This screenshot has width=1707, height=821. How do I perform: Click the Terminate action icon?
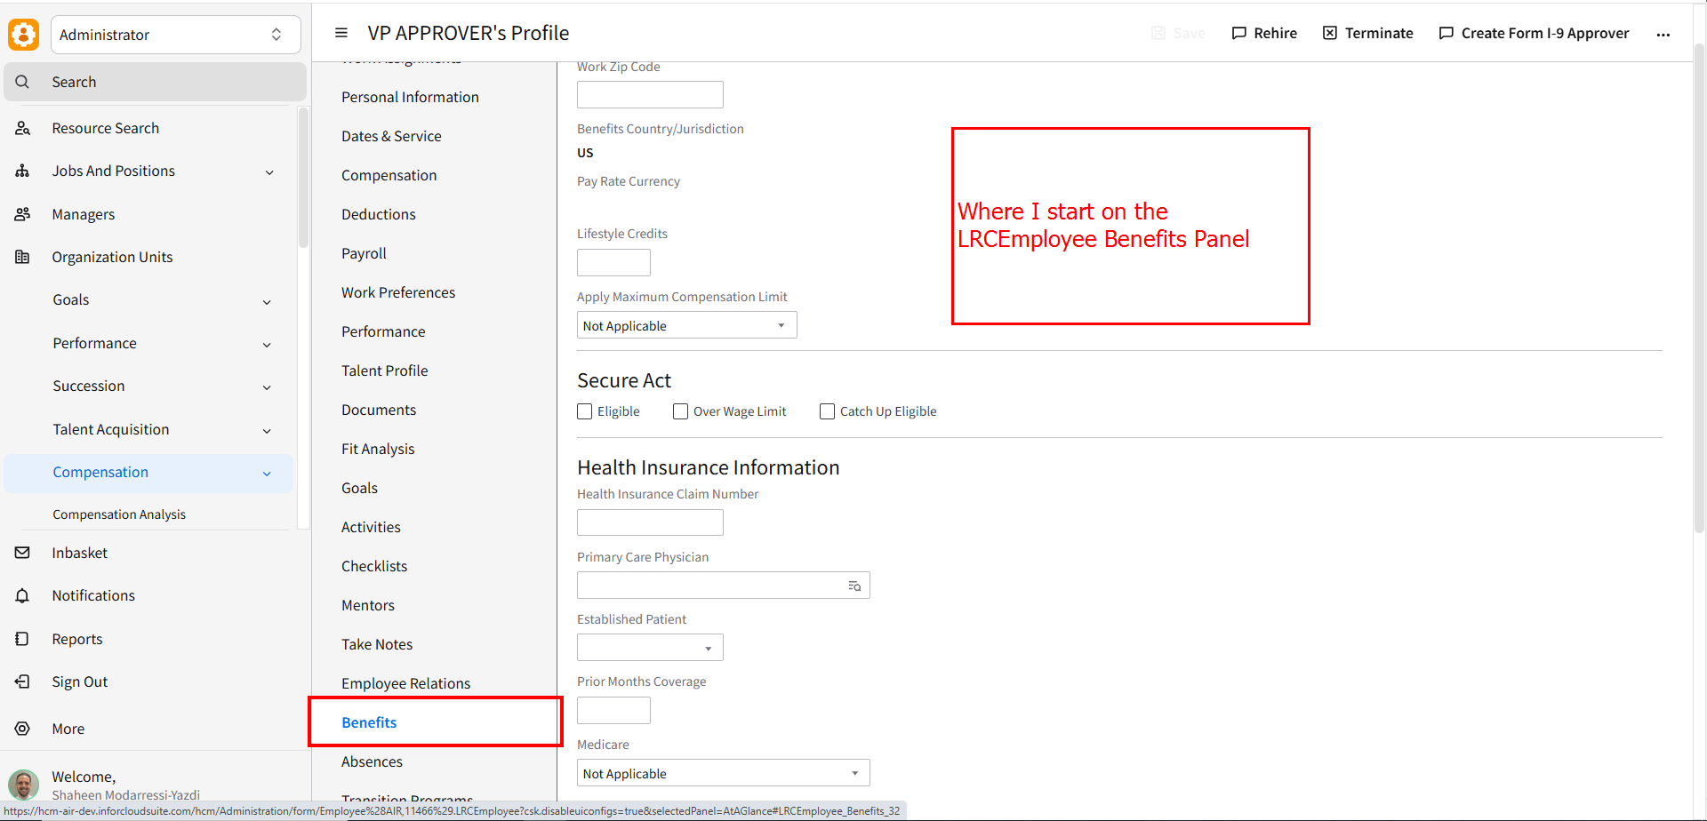tap(1330, 33)
